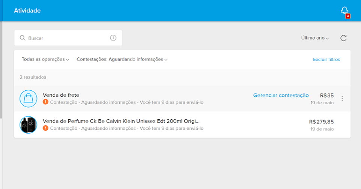361x189 pixels.
Task: Click the R$ 279,85 amount
Action: 321,121
